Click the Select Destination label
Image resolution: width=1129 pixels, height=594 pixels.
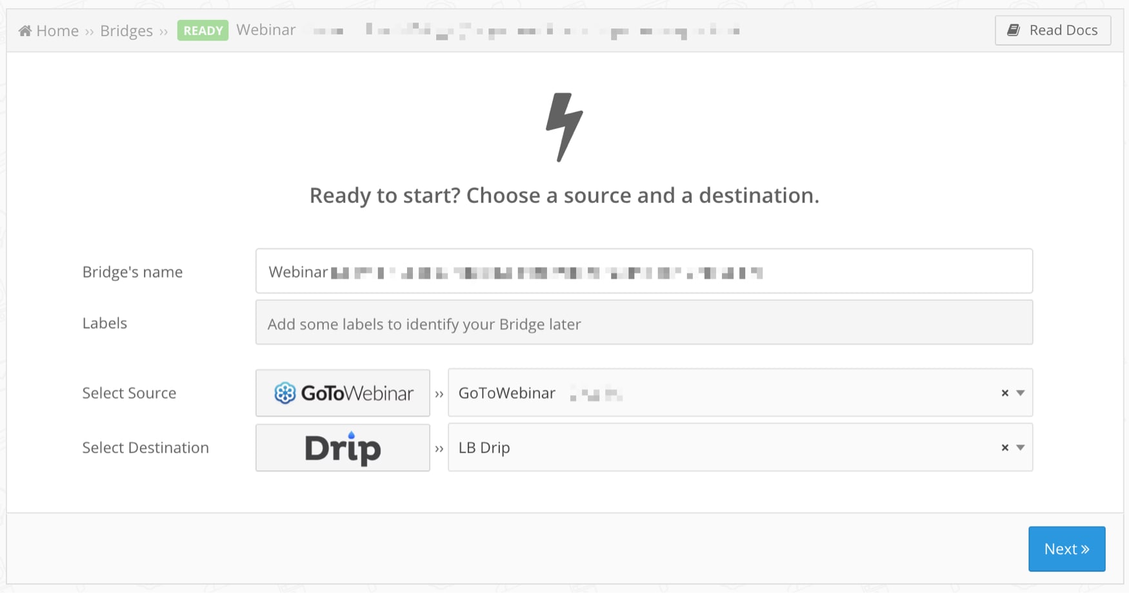145,448
